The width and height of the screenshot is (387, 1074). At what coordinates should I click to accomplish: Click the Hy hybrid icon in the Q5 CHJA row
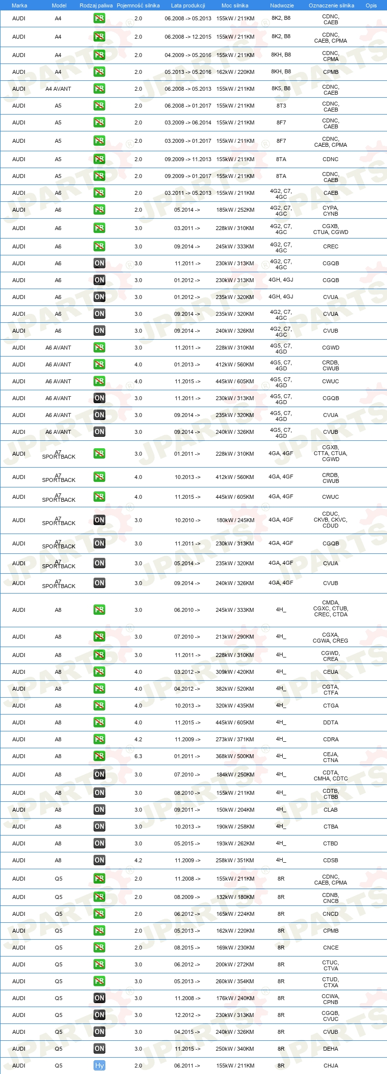click(99, 1065)
